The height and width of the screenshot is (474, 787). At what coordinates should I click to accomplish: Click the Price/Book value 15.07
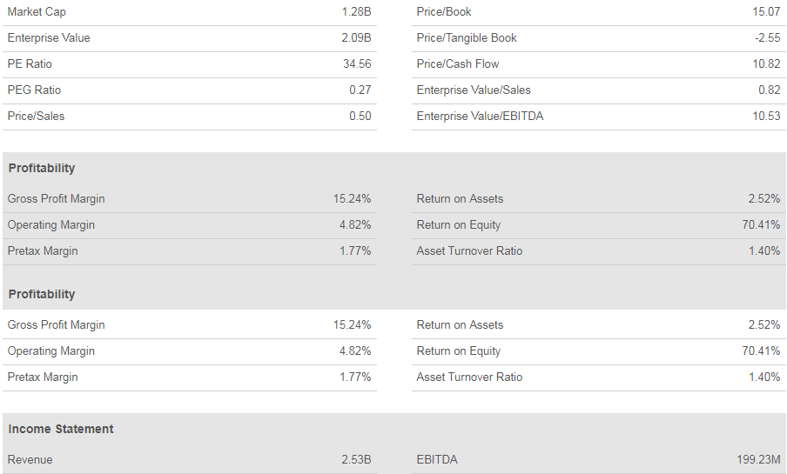766,11
